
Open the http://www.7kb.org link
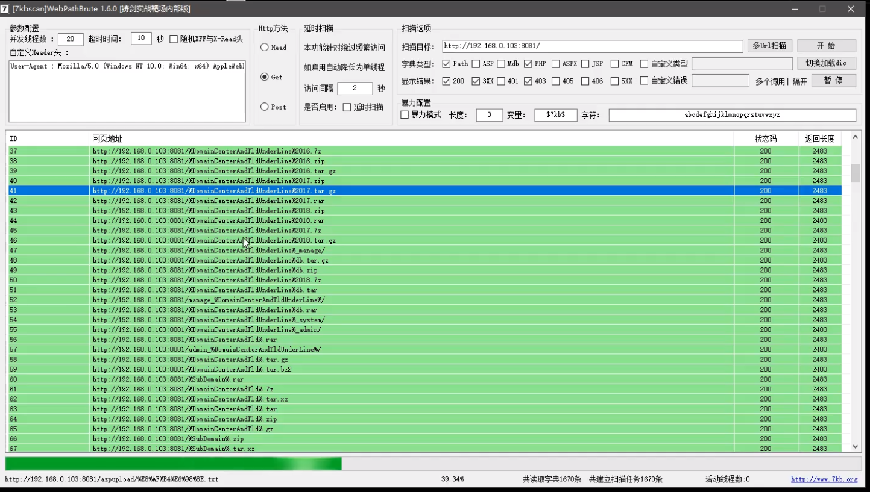click(x=824, y=479)
